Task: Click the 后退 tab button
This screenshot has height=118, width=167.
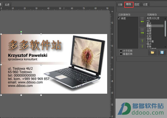Action: tap(7, 5)
